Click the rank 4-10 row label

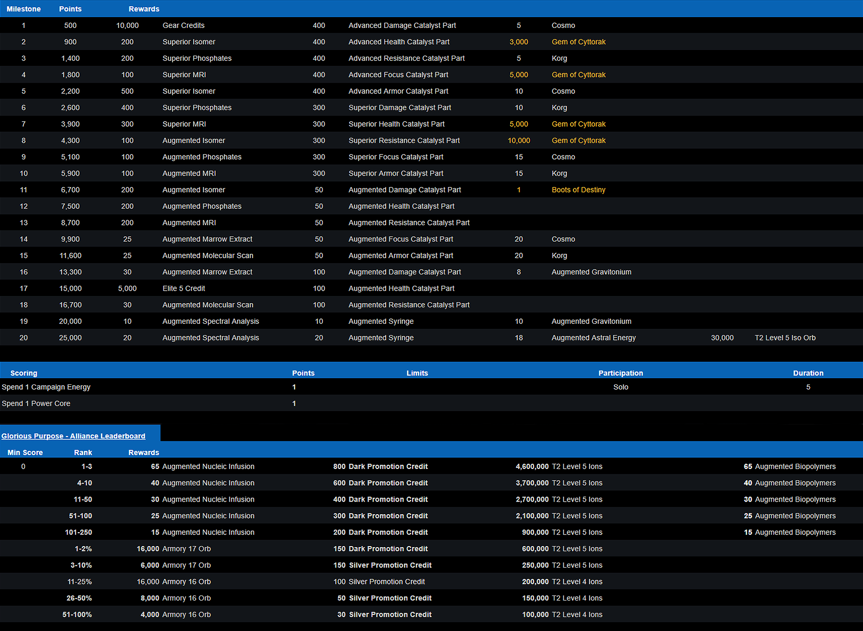point(84,483)
